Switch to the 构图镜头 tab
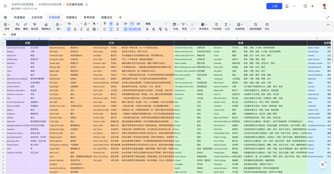Image resolution: width=334 pixels, height=174 pixels. (x=71, y=17)
